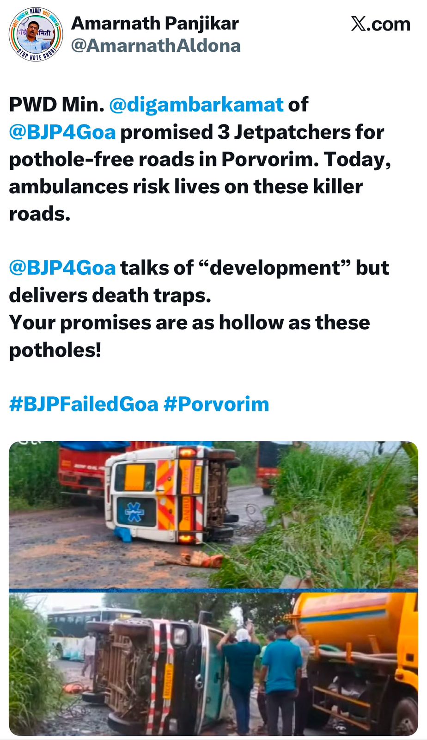Open the @digambarkamat mention

[x=196, y=105]
